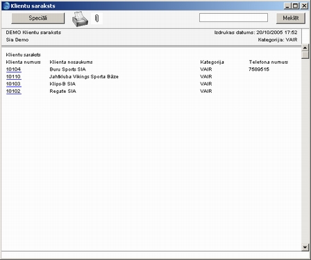Image resolution: width=311 pixels, height=260 pixels.
Task: Click the app icon in title bar
Action: (x=6, y=6)
